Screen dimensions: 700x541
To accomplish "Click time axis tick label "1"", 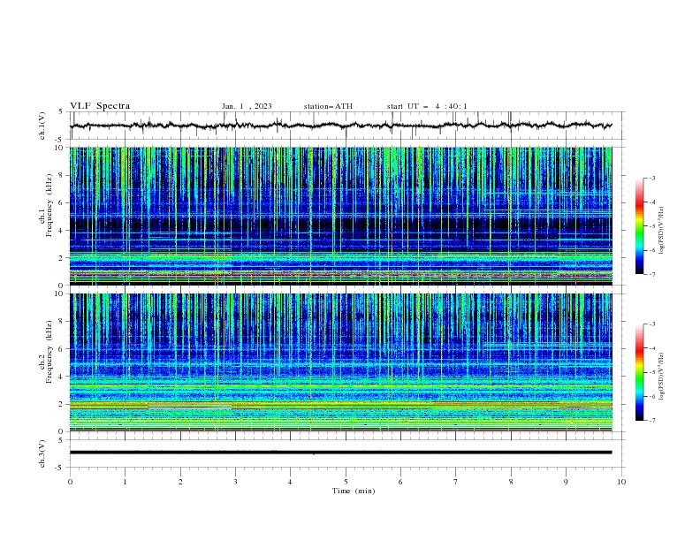I will click(125, 482).
